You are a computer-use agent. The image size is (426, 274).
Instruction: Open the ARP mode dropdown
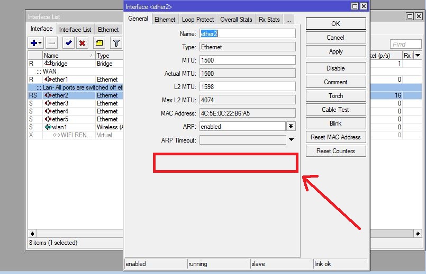[291, 126]
